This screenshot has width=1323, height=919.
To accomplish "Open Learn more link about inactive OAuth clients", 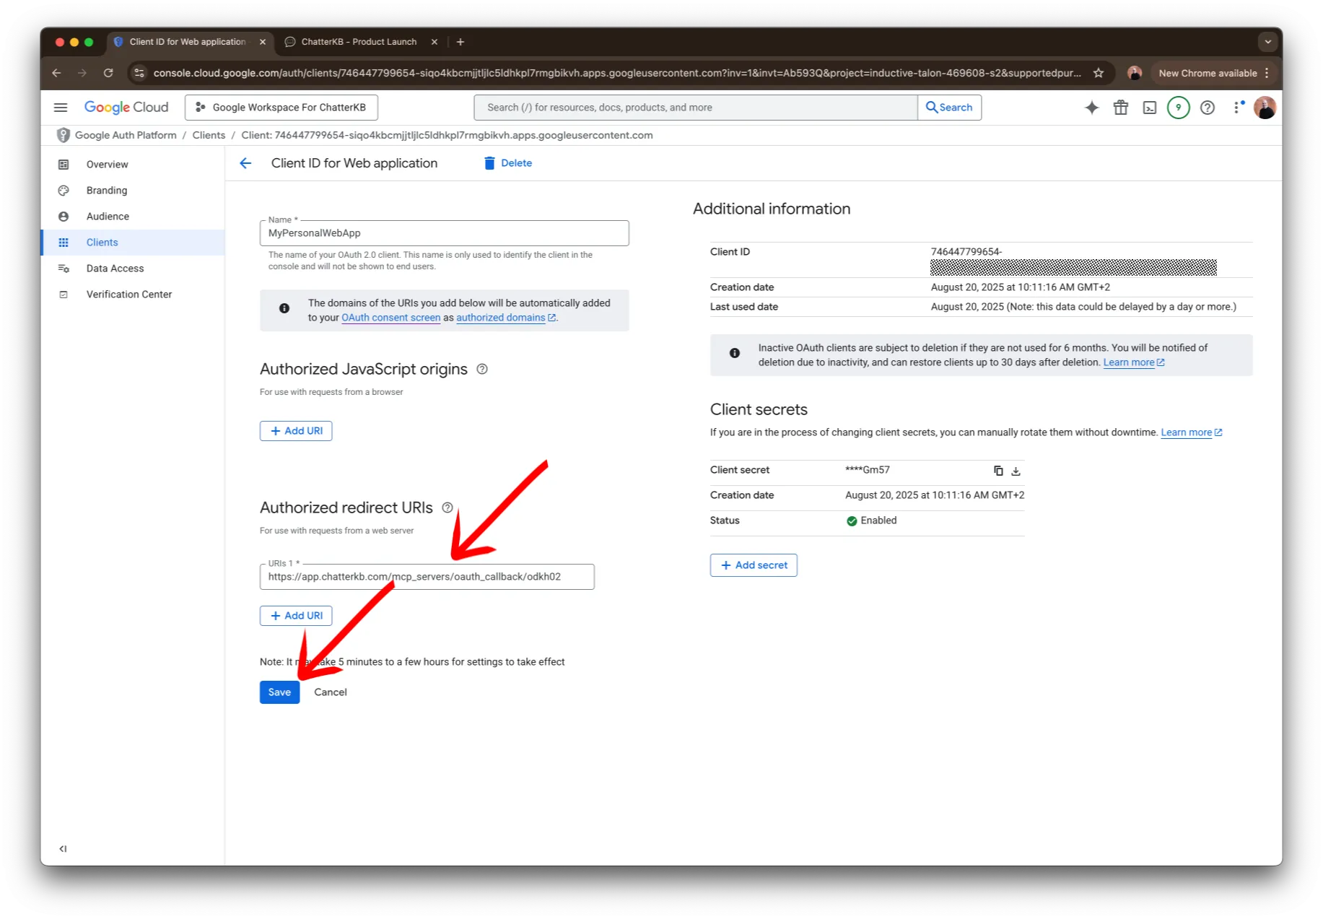I will tap(1133, 362).
